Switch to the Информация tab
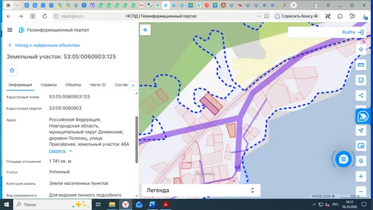 [x=20, y=85]
